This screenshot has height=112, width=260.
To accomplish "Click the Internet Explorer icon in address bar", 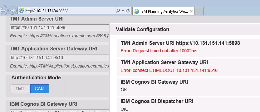I will (21, 11).
